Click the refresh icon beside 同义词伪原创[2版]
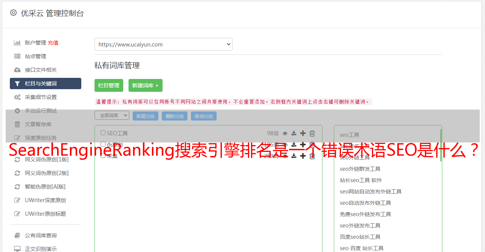485x252 pixels. 17,173
